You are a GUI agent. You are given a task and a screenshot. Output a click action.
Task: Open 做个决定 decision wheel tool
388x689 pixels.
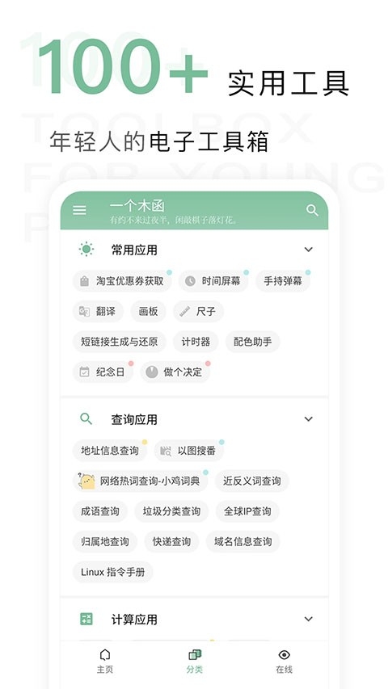click(x=175, y=372)
